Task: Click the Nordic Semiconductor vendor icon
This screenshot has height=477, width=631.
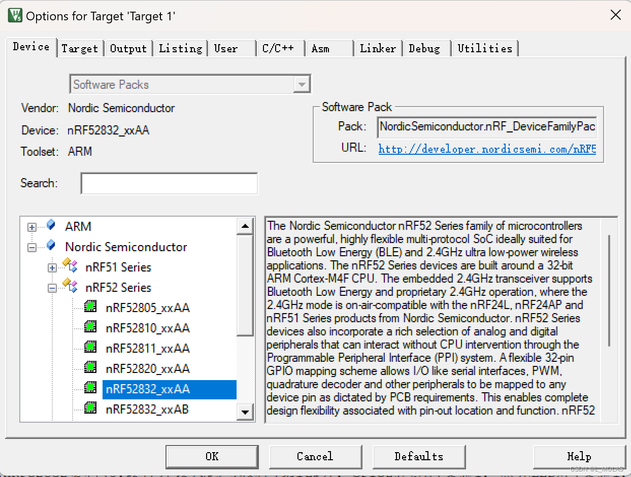Action: coord(50,246)
